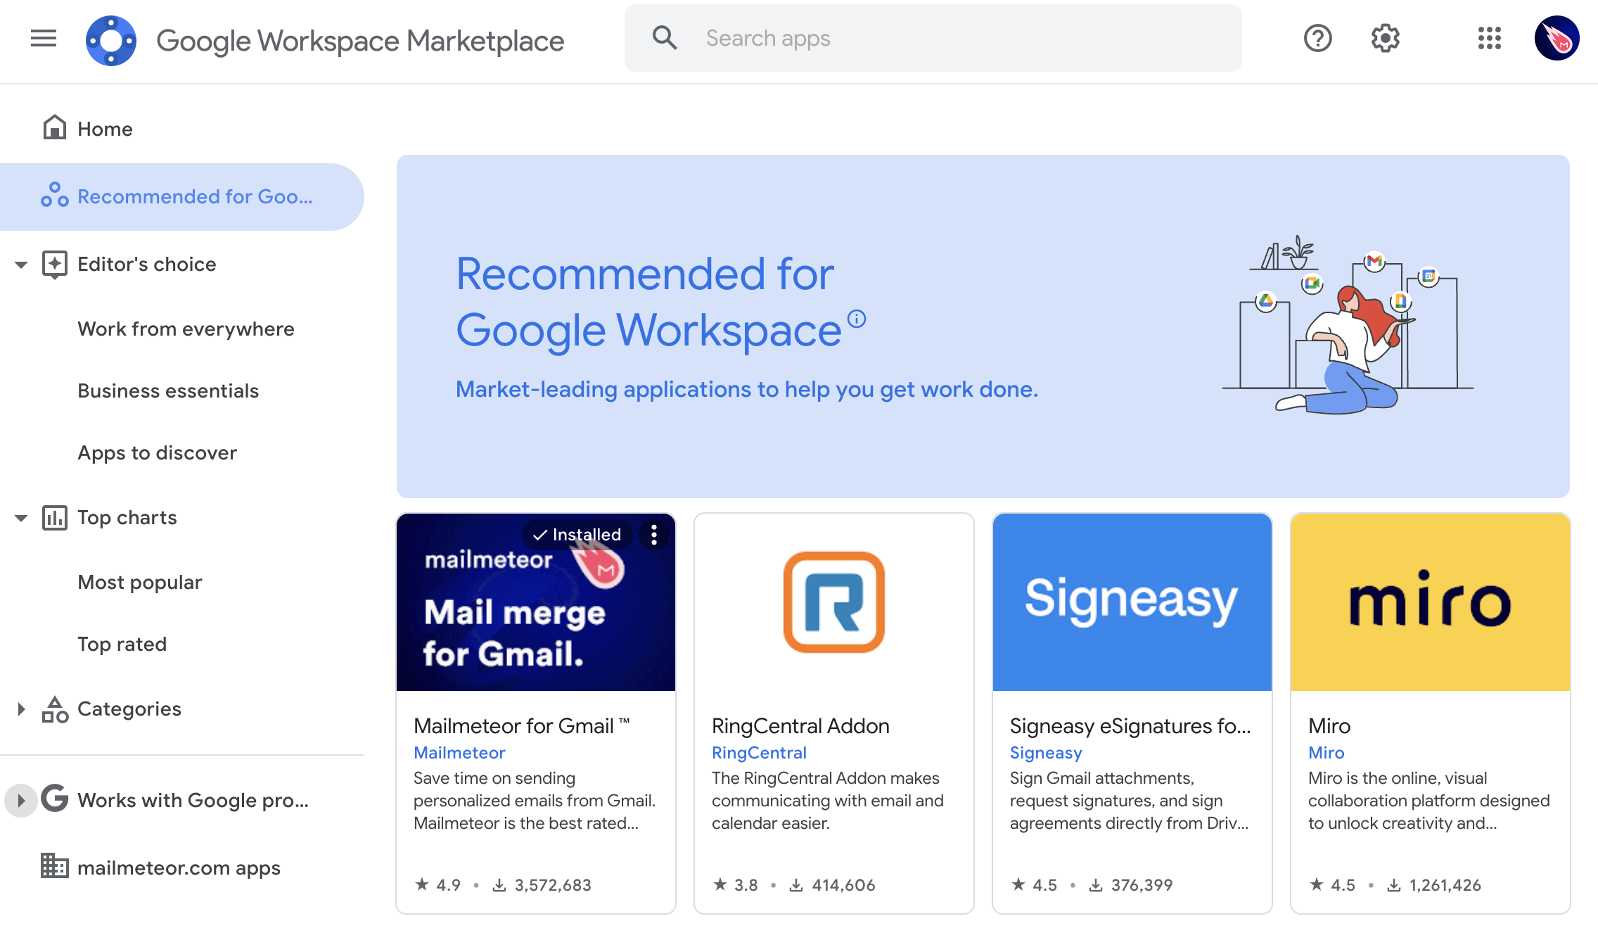Image resolution: width=1598 pixels, height=933 pixels.
Task: Open Apps to discover
Action: click(157, 452)
